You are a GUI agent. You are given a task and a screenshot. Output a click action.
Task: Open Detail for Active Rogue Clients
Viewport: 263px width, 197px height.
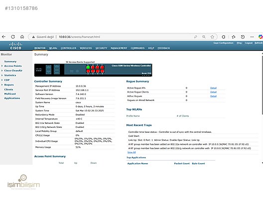[x=213, y=92]
